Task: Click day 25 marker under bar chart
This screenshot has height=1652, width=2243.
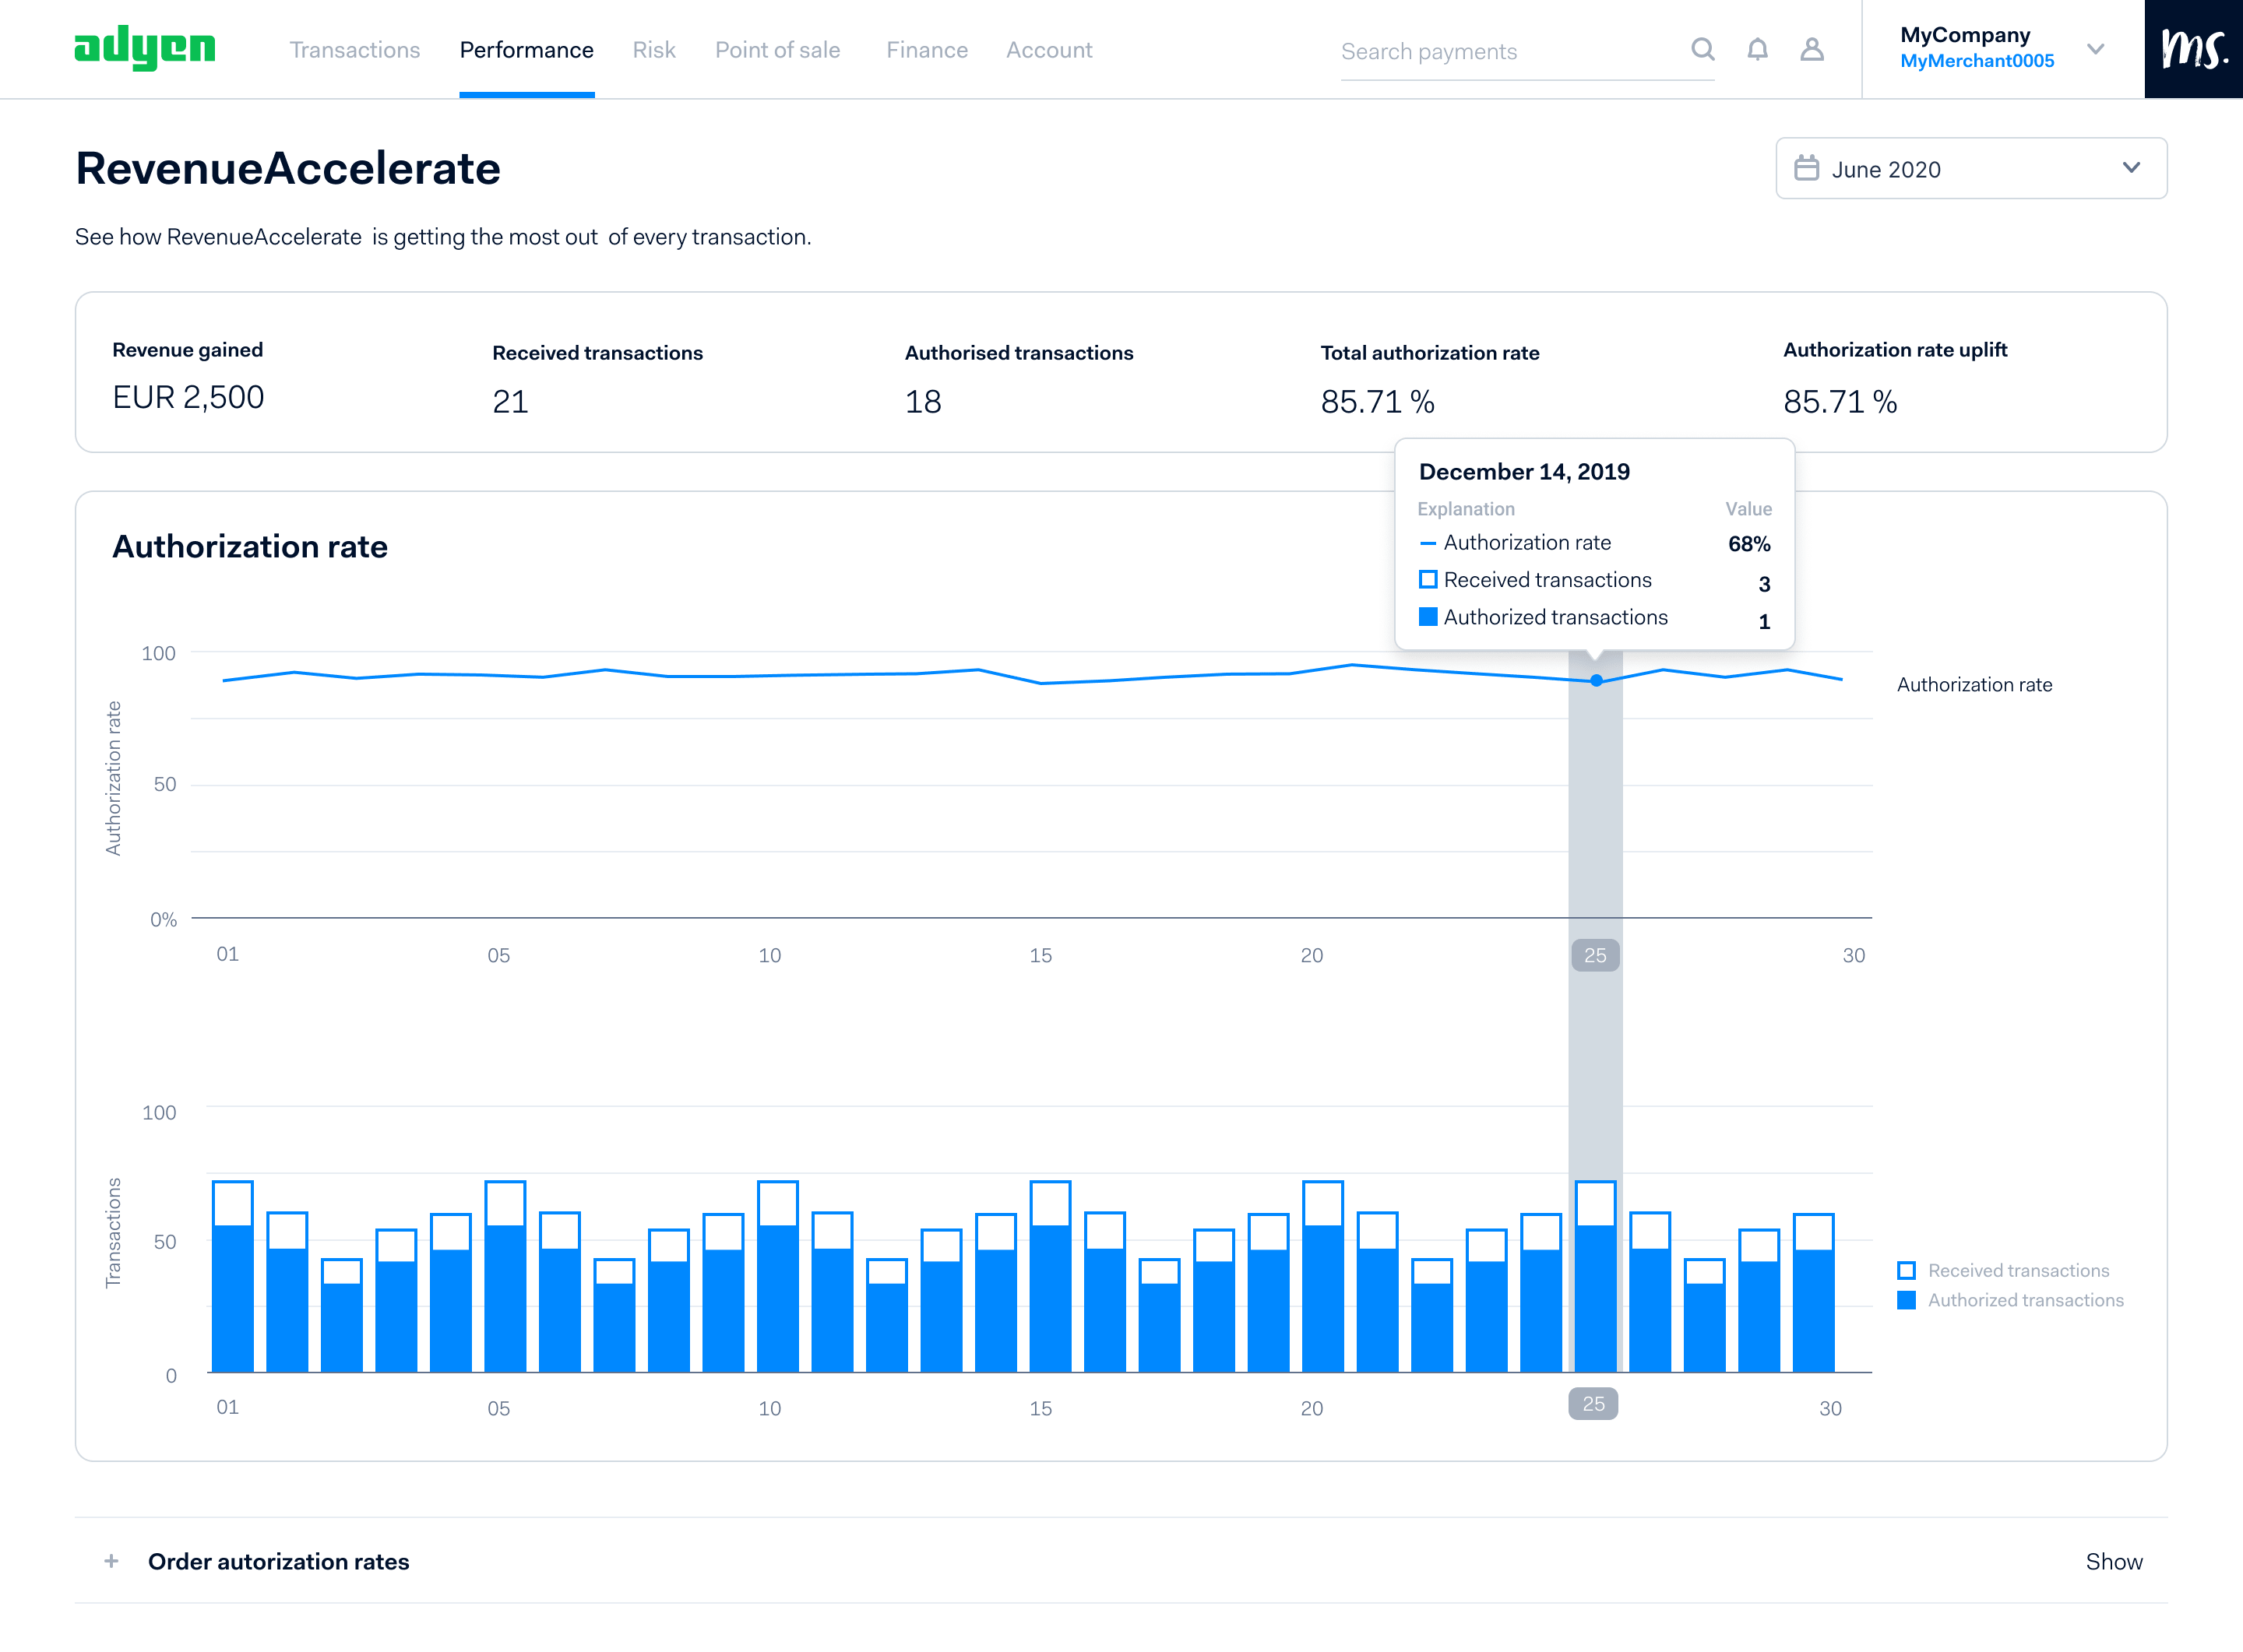Action: tap(1593, 1404)
